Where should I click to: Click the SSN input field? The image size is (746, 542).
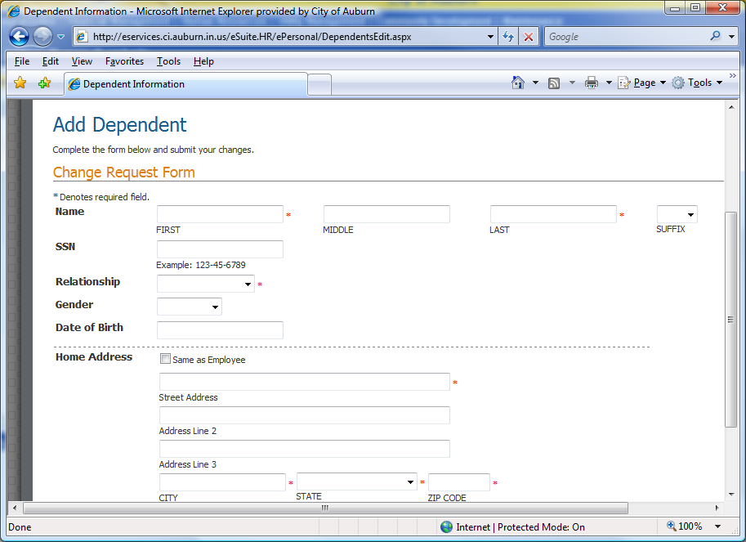220,249
